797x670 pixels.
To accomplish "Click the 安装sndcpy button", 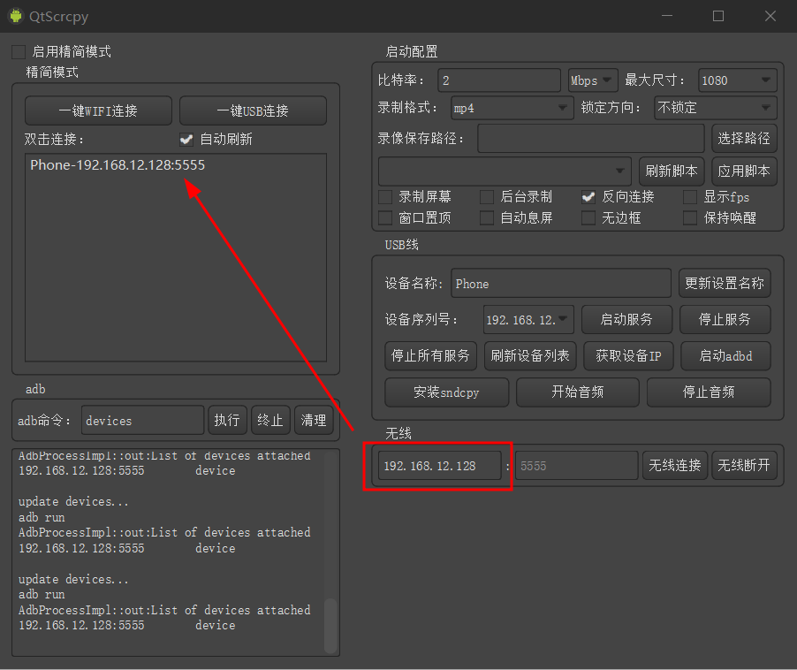I will pyautogui.click(x=447, y=392).
